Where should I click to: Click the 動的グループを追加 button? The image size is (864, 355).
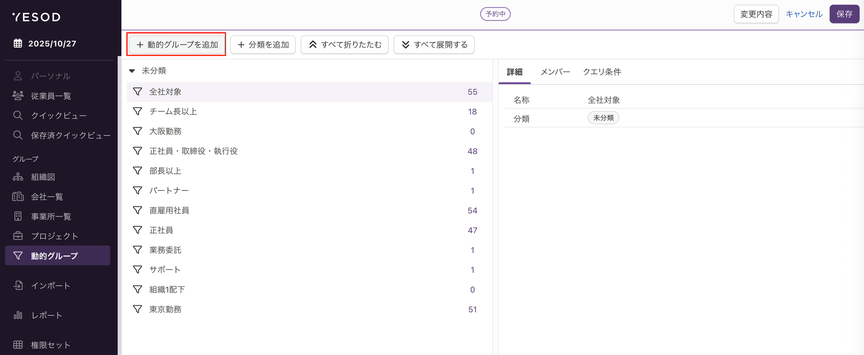(177, 45)
